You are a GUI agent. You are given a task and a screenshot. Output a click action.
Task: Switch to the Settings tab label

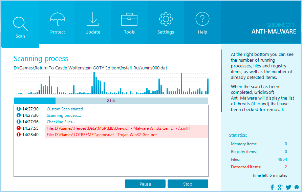pyautogui.click(x=166, y=32)
